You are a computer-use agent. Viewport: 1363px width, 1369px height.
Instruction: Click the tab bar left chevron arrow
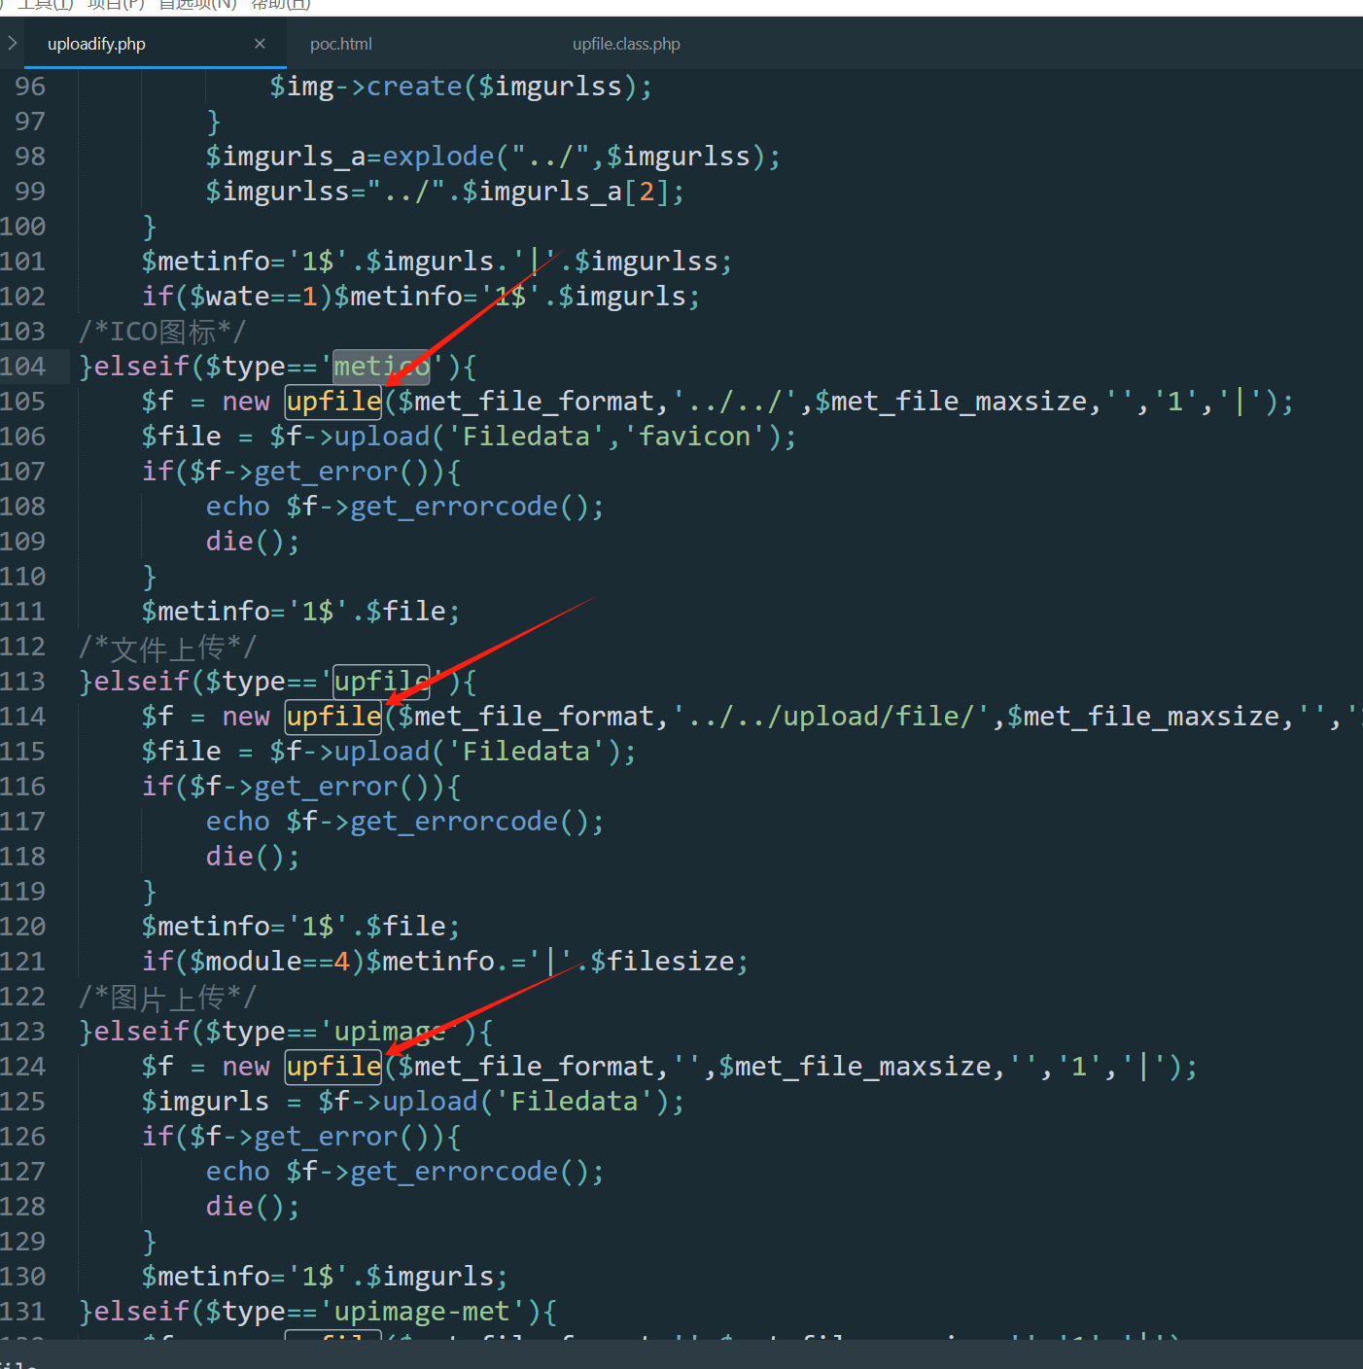coord(12,44)
